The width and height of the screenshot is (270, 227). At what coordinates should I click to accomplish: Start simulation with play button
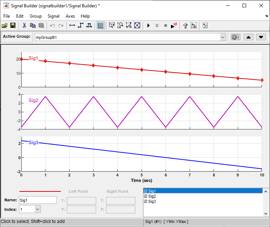[x=149, y=26]
